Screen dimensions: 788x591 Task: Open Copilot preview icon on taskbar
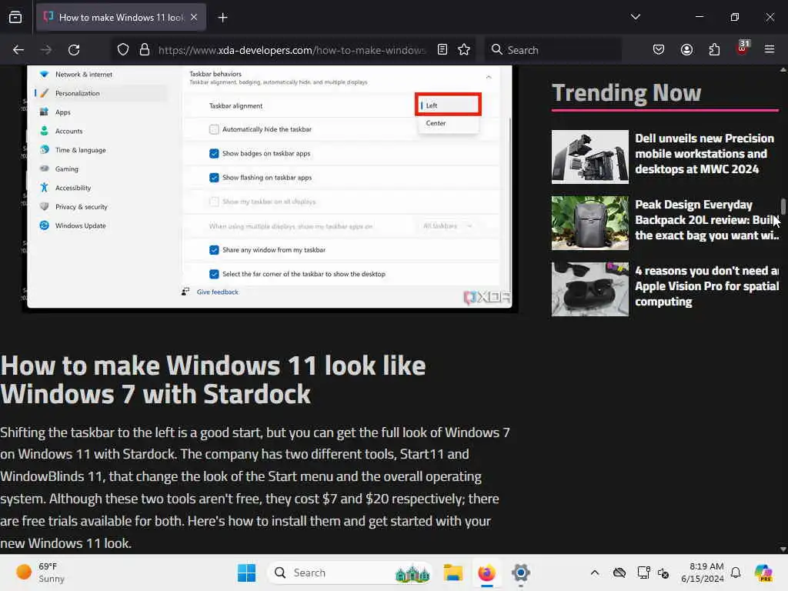(763, 573)
